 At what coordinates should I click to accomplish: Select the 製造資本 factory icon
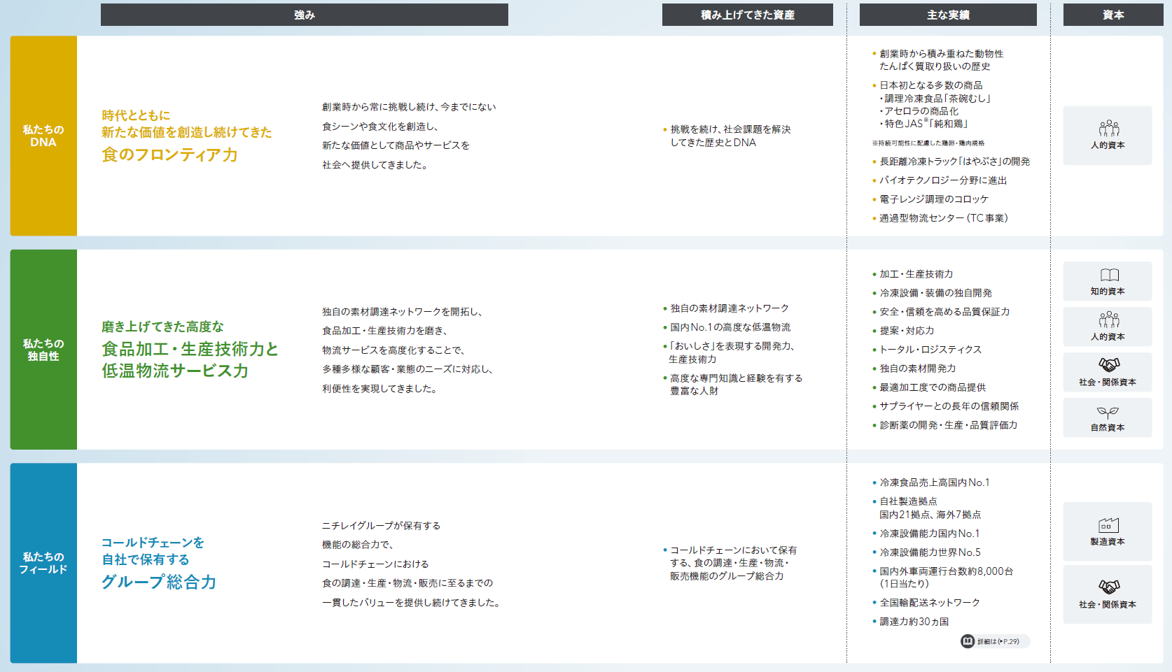[x=1108, y=525]
